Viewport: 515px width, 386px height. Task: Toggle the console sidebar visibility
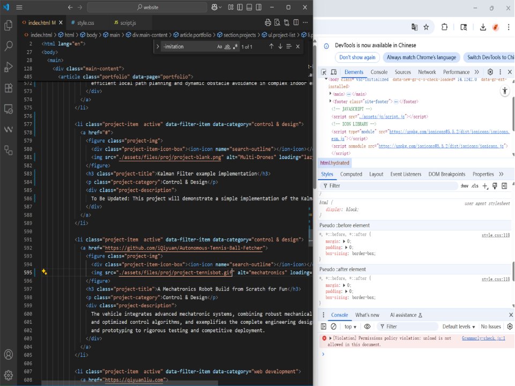click(x=324, y=326)
